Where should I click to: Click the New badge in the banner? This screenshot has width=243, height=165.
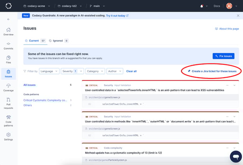coord(26,16)
